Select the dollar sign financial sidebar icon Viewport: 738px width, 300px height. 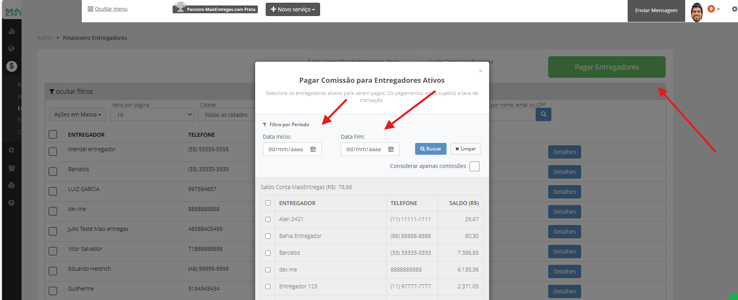point(12,66)
